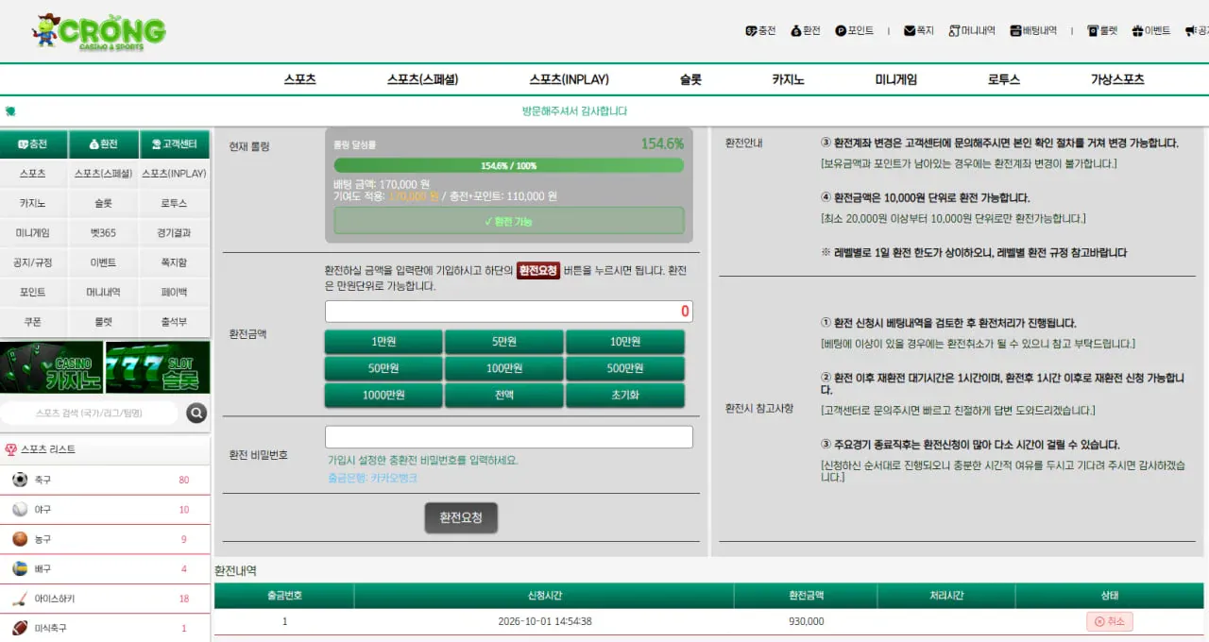
Task: Select 카지노 in the main navigation
Action: [788, 79]
